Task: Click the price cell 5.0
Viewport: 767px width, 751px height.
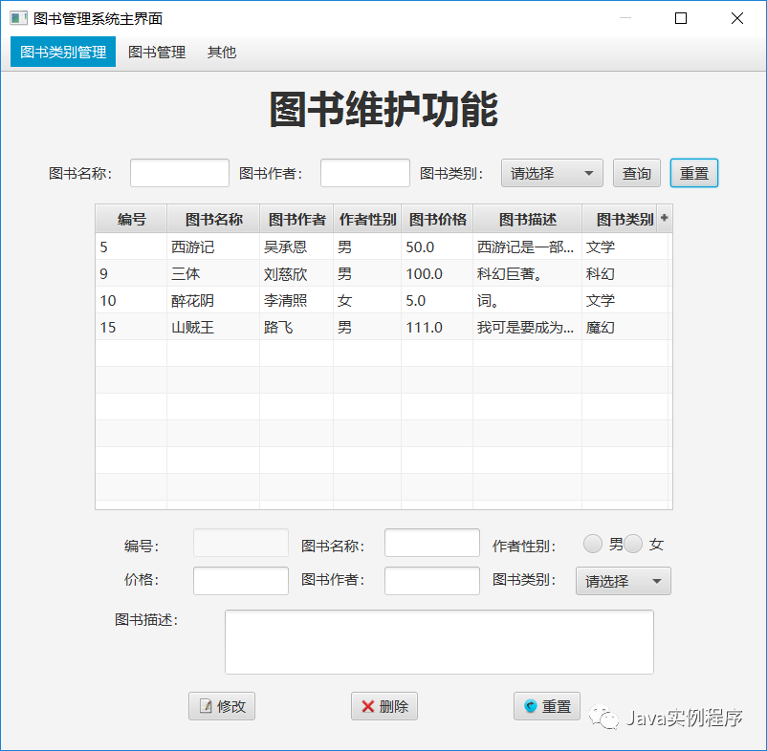Action: click(x=437, y=301)
